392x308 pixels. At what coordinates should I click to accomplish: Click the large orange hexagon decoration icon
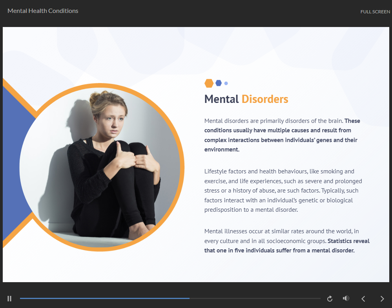209,83
